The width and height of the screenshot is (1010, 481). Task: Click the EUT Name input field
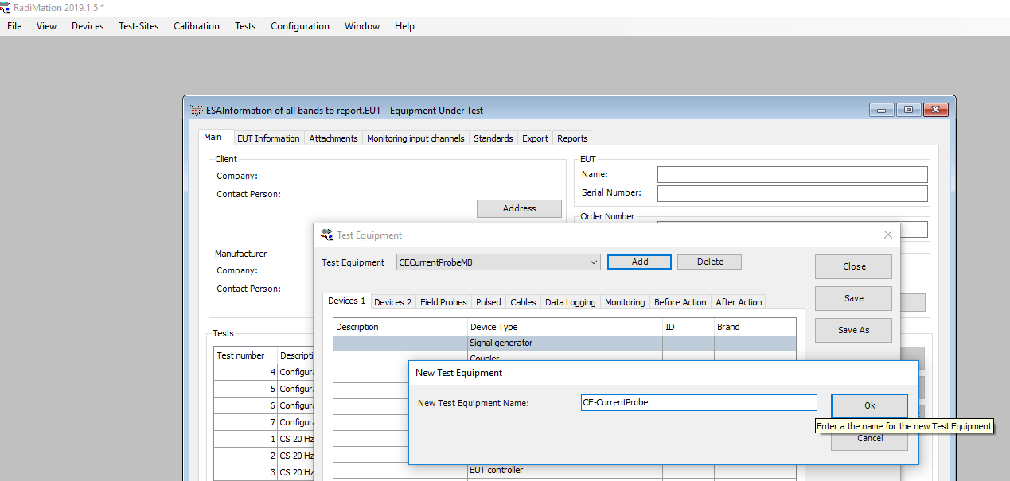pyautogui.click(x=792, y=174)
